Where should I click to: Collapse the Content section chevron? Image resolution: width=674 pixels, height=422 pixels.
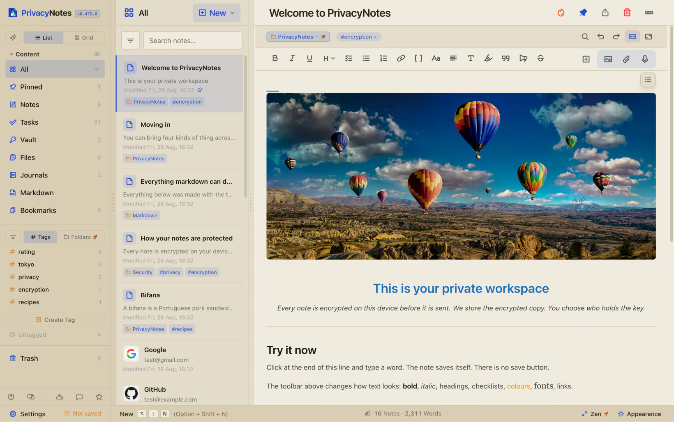[x=12, y=54]
